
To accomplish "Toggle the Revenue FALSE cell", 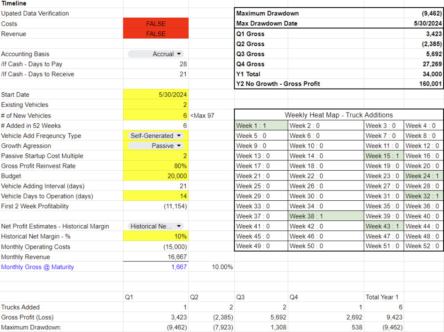I will (x=155, y=34).
